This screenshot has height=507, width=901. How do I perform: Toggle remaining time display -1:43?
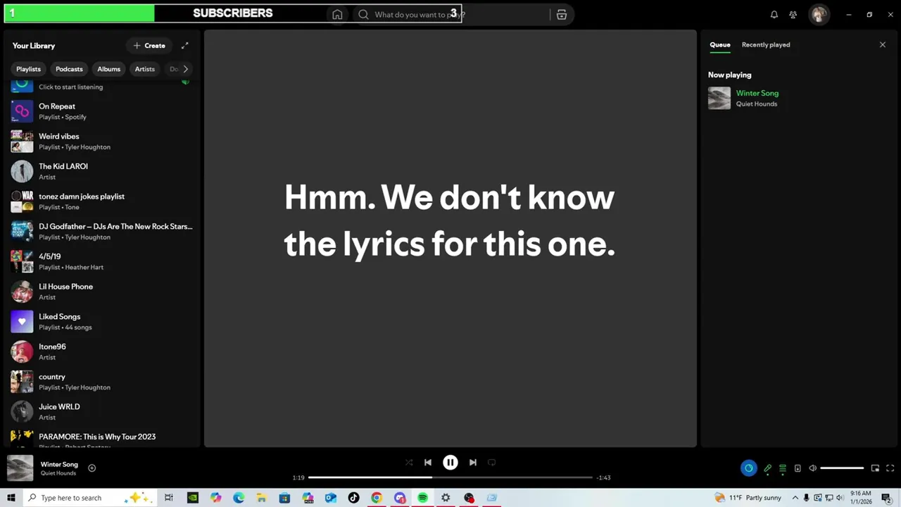click(x=603, y=478)
